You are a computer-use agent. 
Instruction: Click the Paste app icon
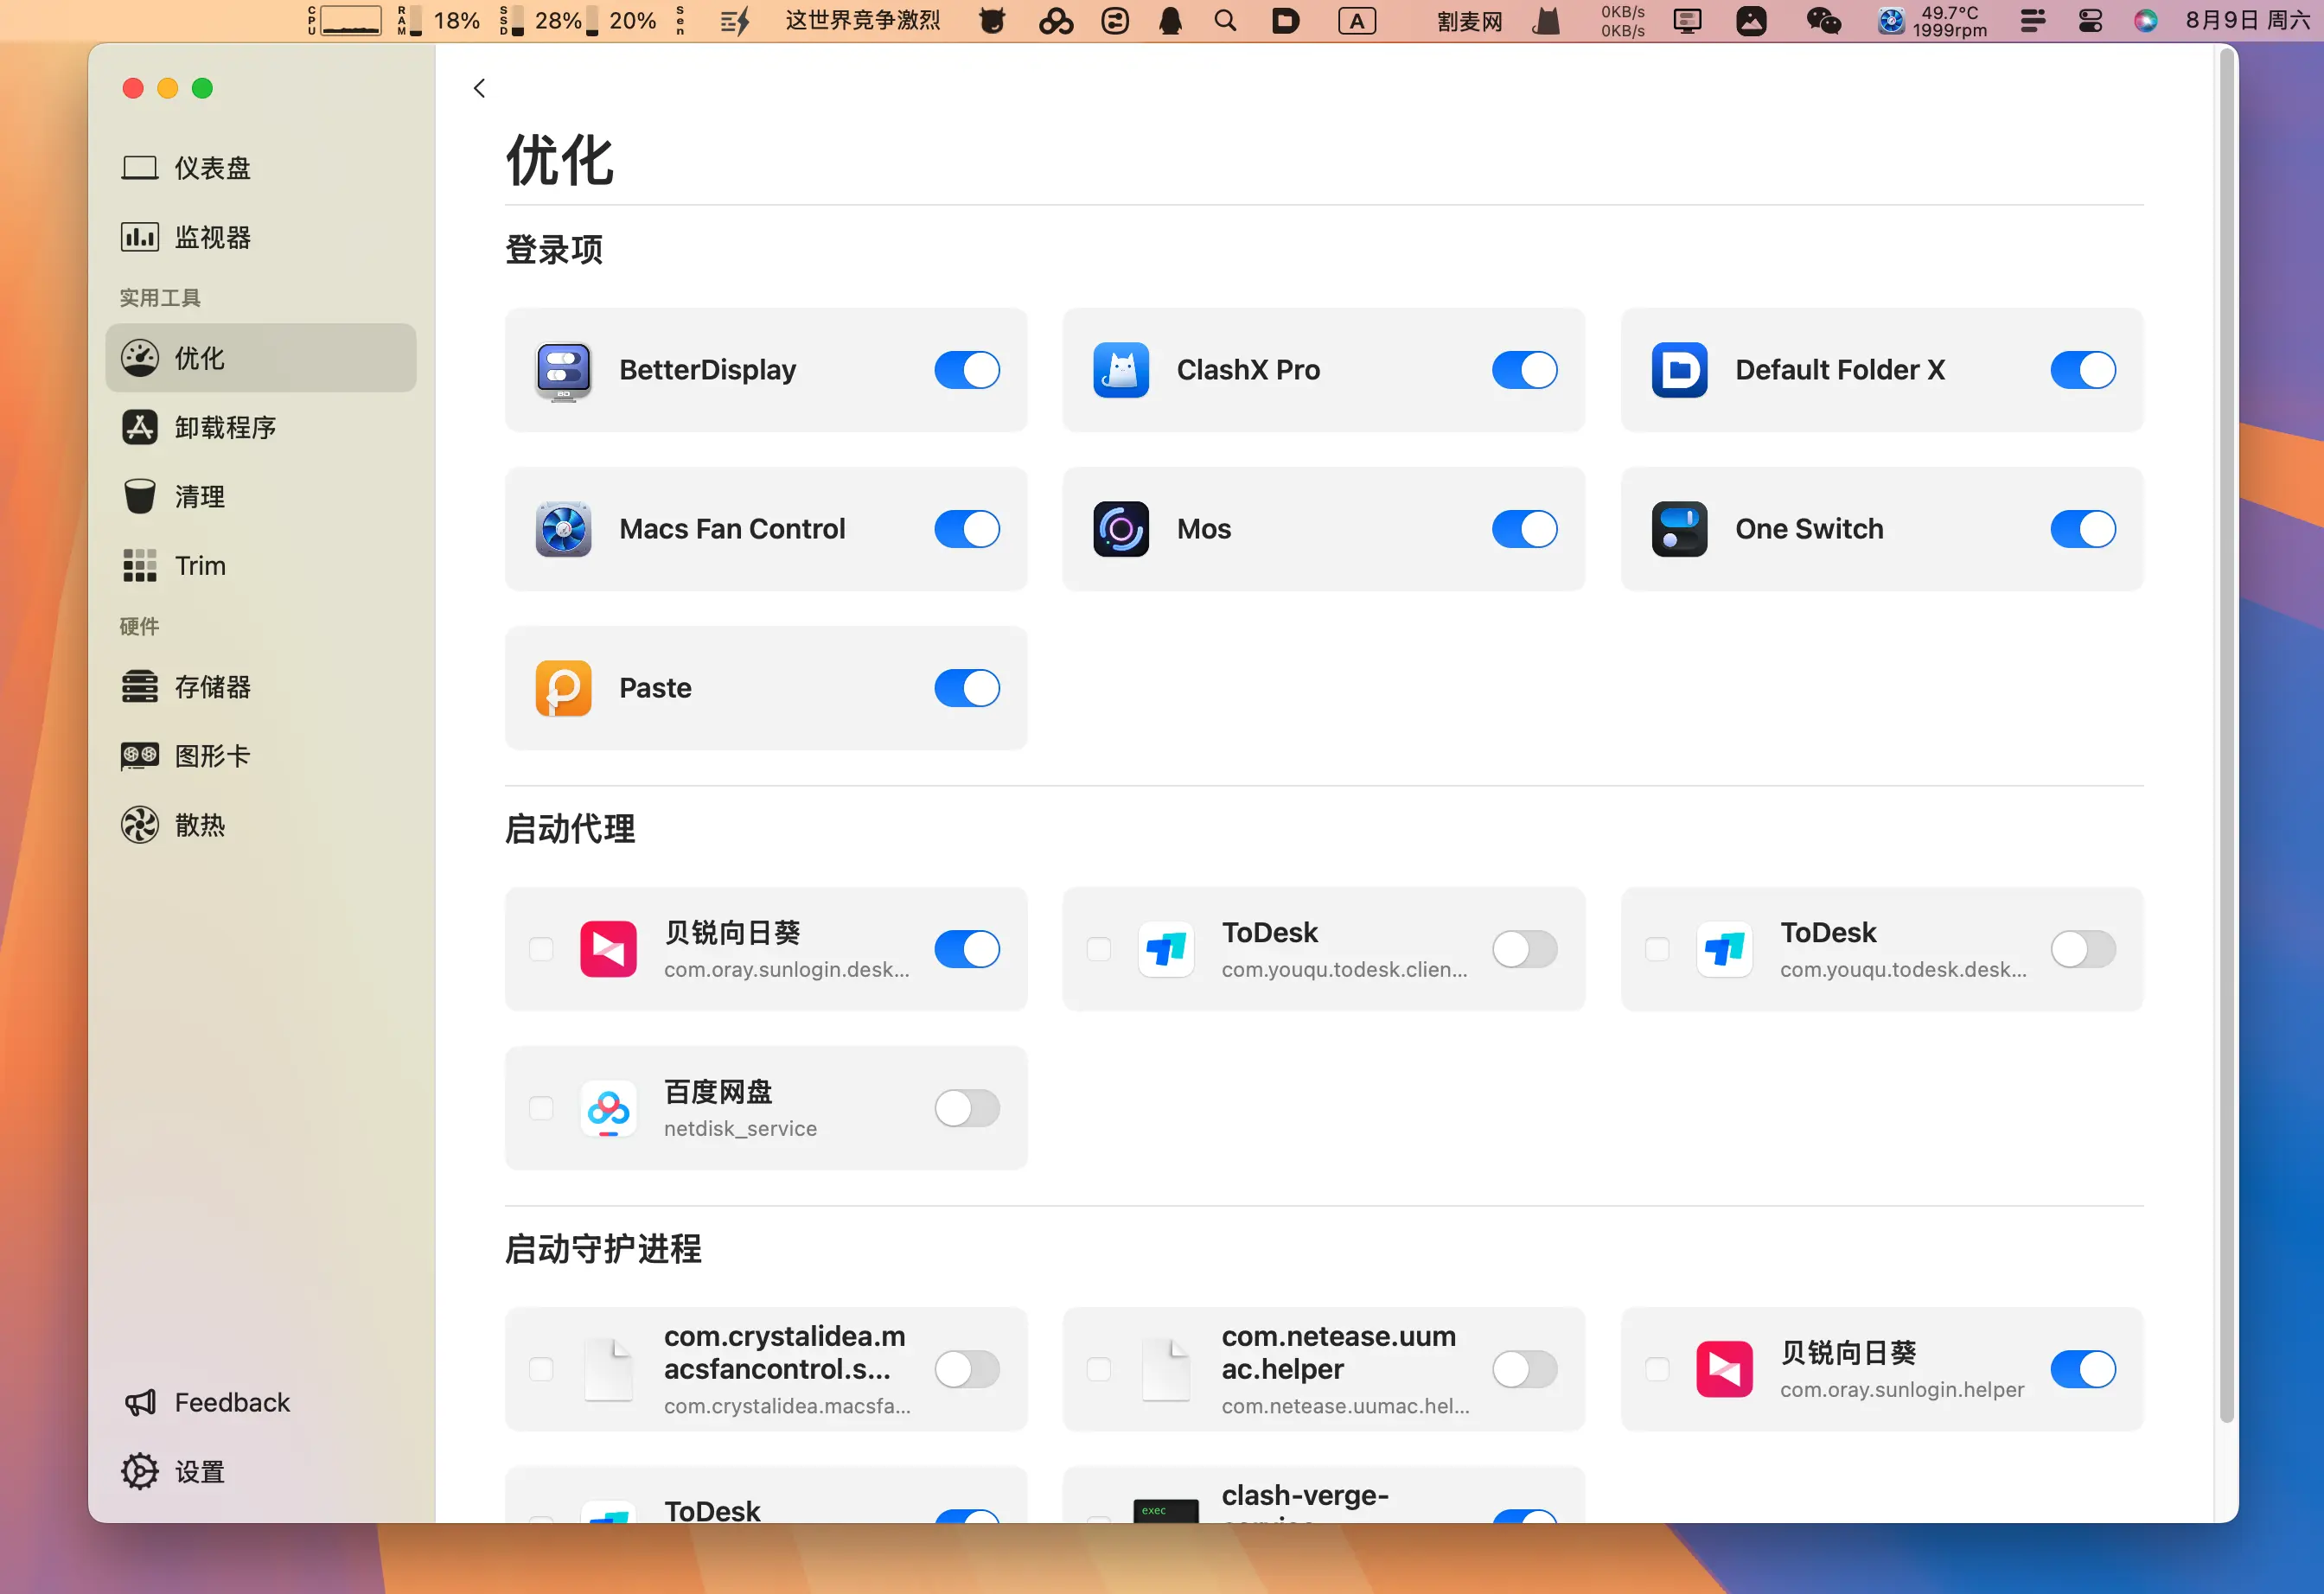click(563, 688)
